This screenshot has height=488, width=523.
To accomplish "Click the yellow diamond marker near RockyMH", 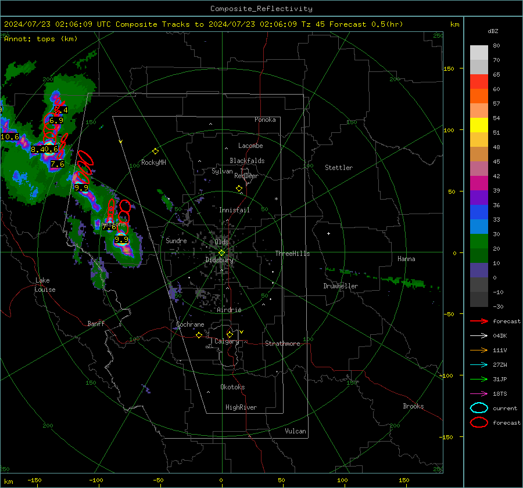I will tap(155, 151).
